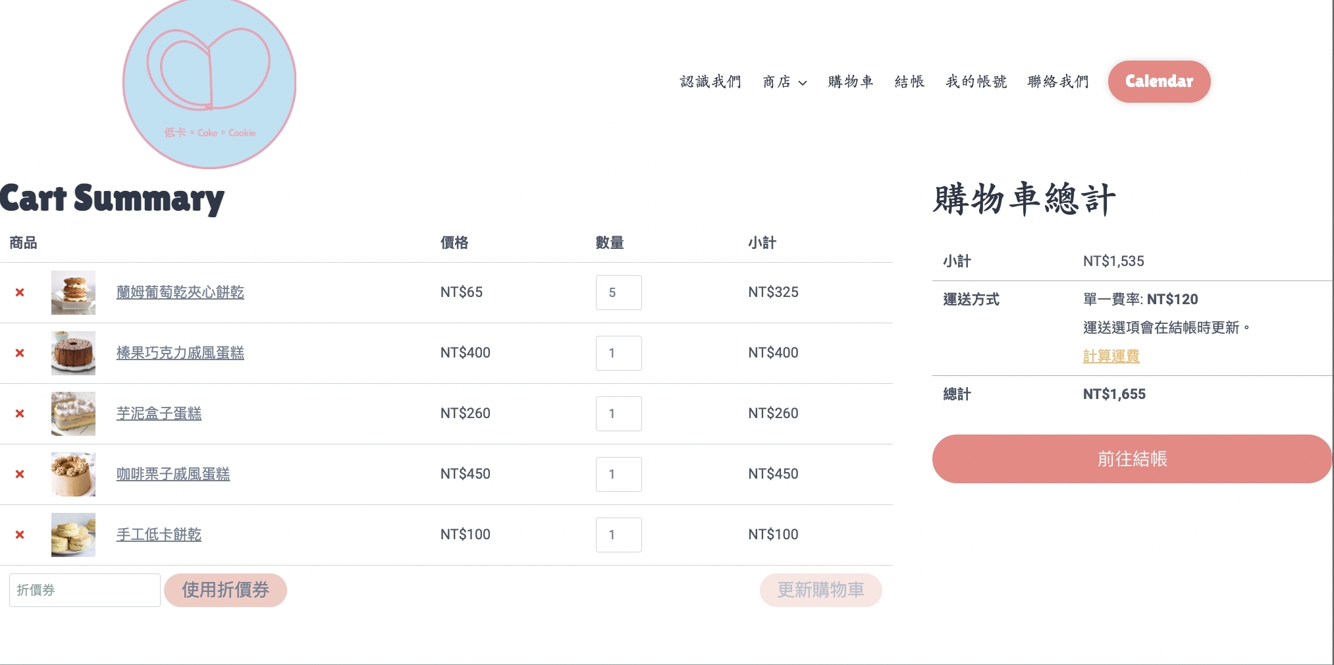Click quantity field for 蘭姆葡萄乾夾心餅乾
Image resolution: width=1334 pixels, height=665 pixels.
pos(618,292)
